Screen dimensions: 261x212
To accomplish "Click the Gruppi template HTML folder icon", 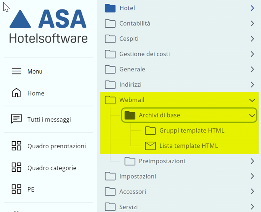I will pyautogui.click(x=150, y=130).
